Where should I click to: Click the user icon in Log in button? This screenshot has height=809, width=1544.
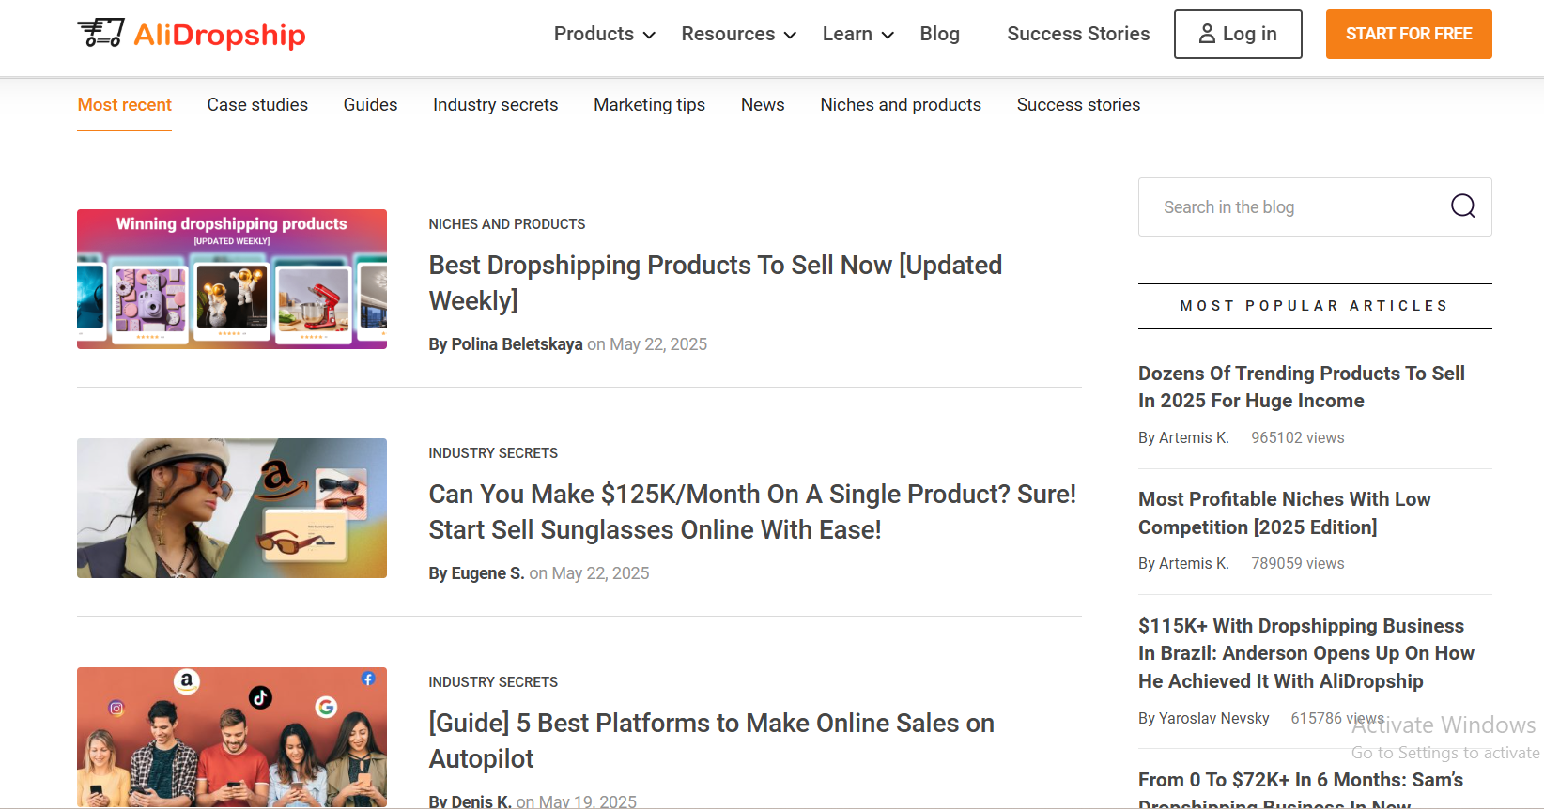coord(1207,34)
